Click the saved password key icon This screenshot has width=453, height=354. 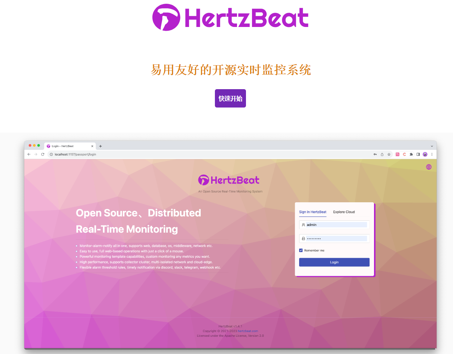[375, 154]
